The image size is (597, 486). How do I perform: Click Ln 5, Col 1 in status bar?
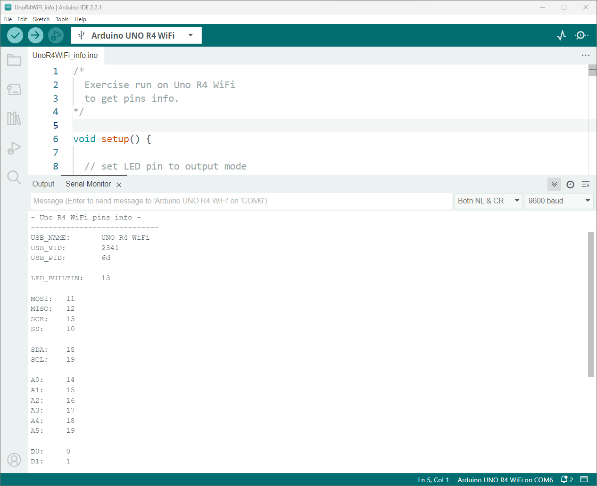(x=433, y=480)
